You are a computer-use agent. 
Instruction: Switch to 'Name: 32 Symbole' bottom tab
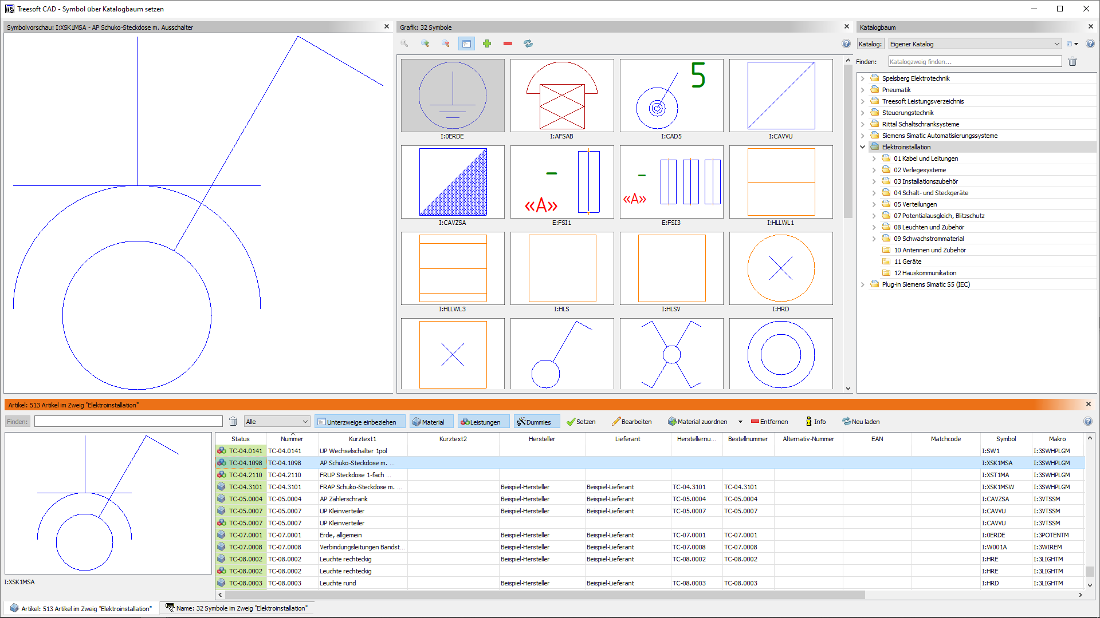pos(236,608)
